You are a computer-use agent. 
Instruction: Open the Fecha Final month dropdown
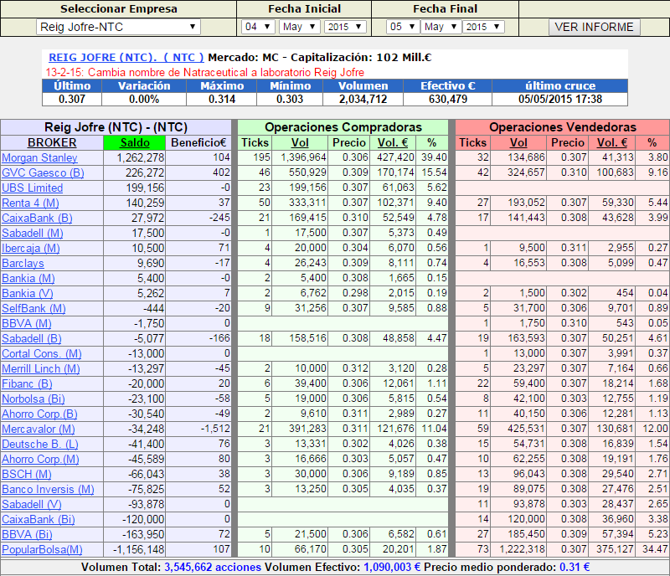pyautogui.click(x=441, y=27)
